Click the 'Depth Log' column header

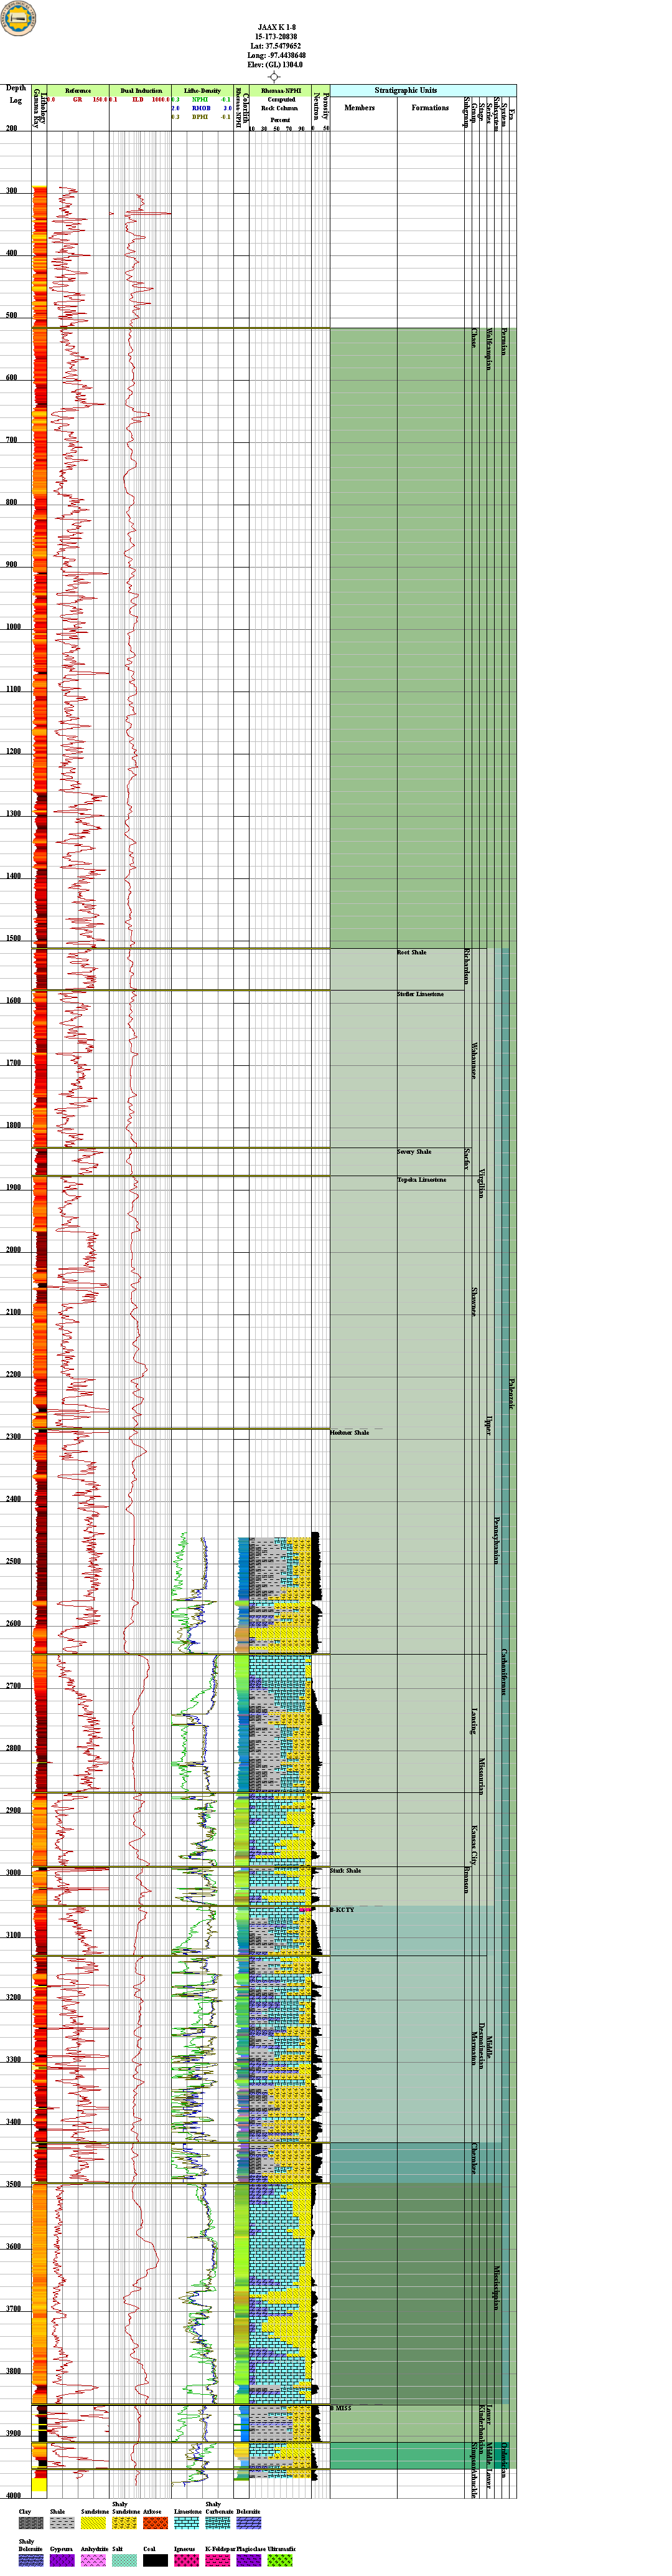16,94
